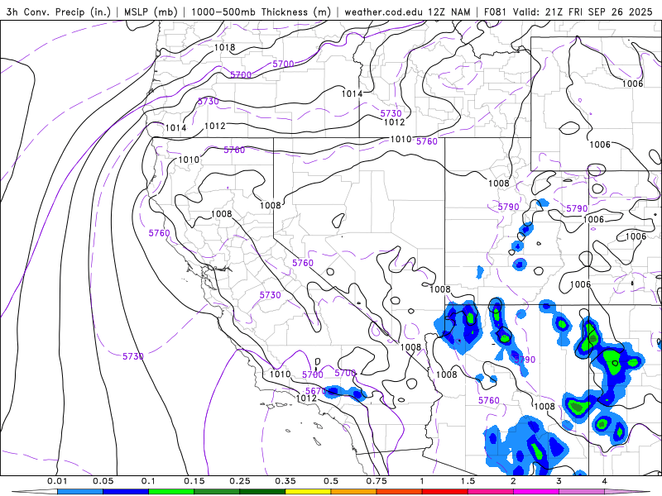Select the medium green 0.15–0.25 legend swatch
662x496 pixels.
217,492
